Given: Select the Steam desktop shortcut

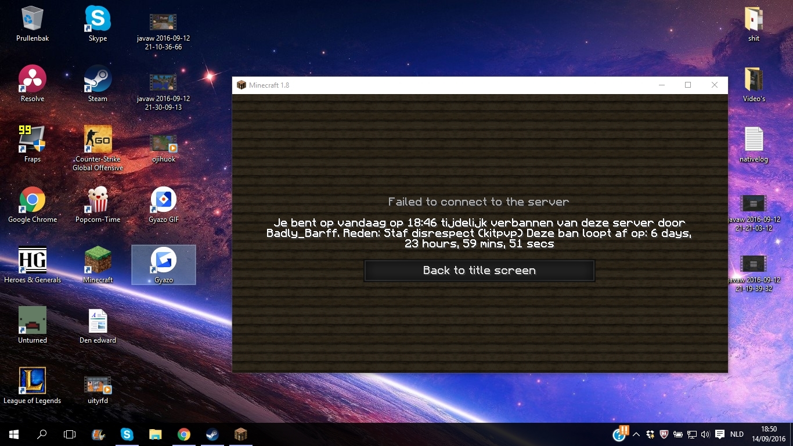Looking at the screenshot, I should click(98, 84).
